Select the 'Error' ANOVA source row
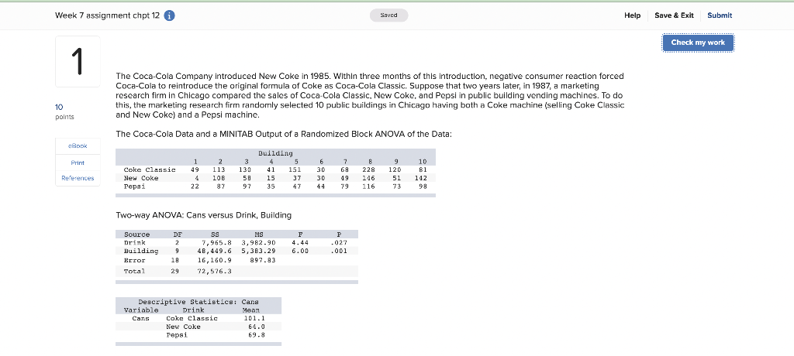The height and width of the screenshot is (356, 794). pyautogui.click(x=237, y=261)
